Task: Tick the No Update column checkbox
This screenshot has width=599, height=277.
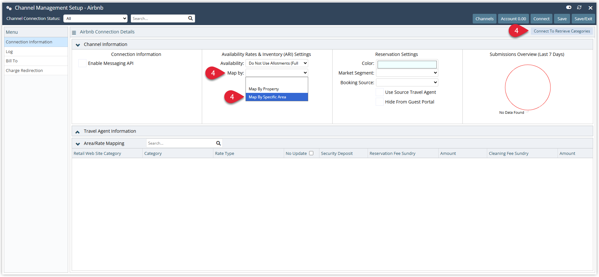Action: tap(311, 153)
